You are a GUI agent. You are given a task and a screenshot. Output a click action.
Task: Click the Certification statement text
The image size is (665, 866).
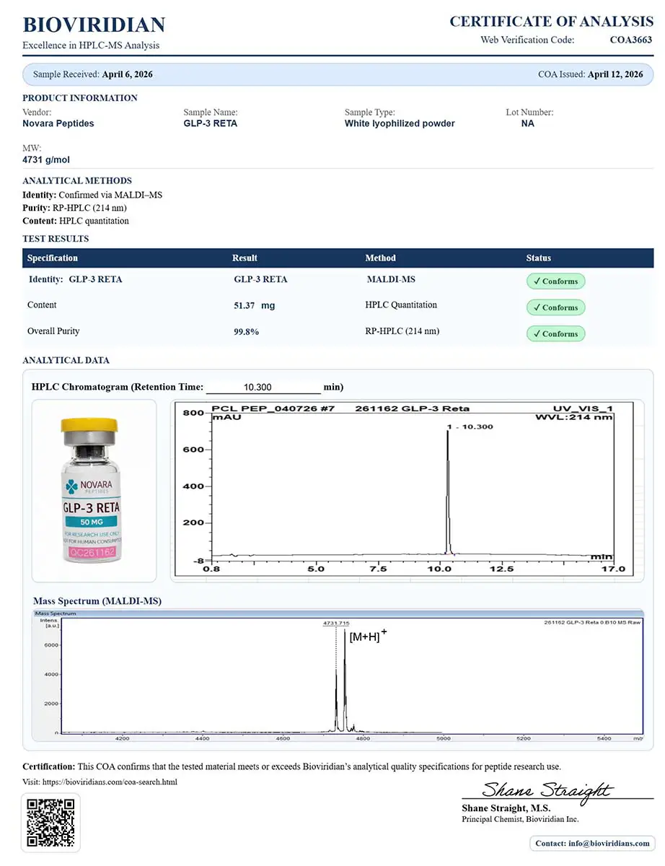pyautogui.click(x=291, y=766)
